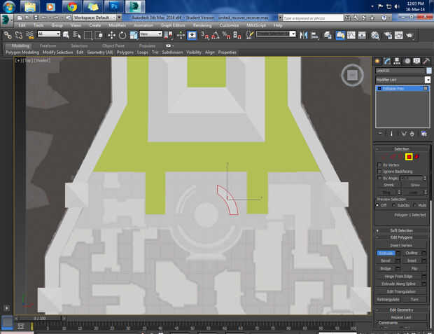Toggle the Spinner Snap icon

(237, 35)
